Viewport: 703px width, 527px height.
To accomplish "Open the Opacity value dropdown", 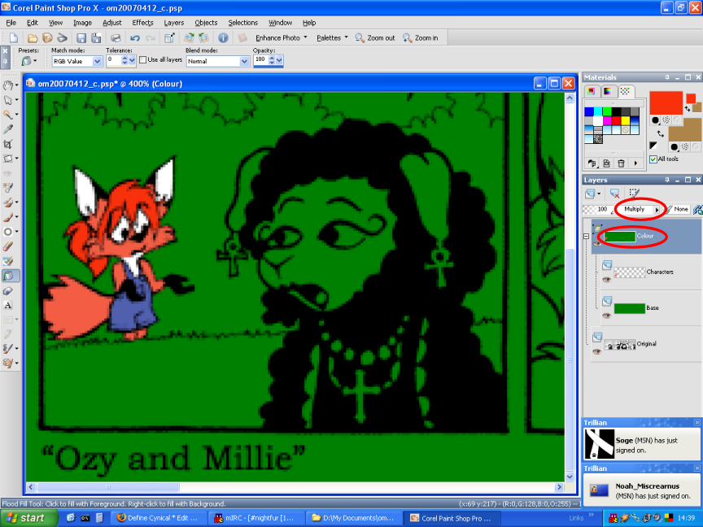I will click(x=279, y=60).
